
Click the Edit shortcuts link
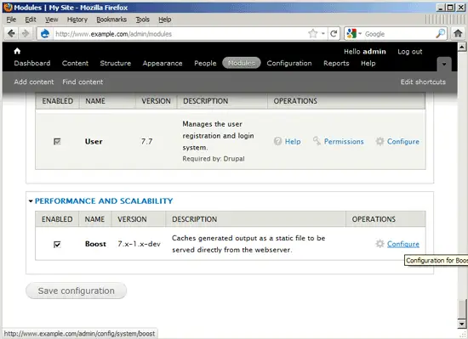[423, 82]
